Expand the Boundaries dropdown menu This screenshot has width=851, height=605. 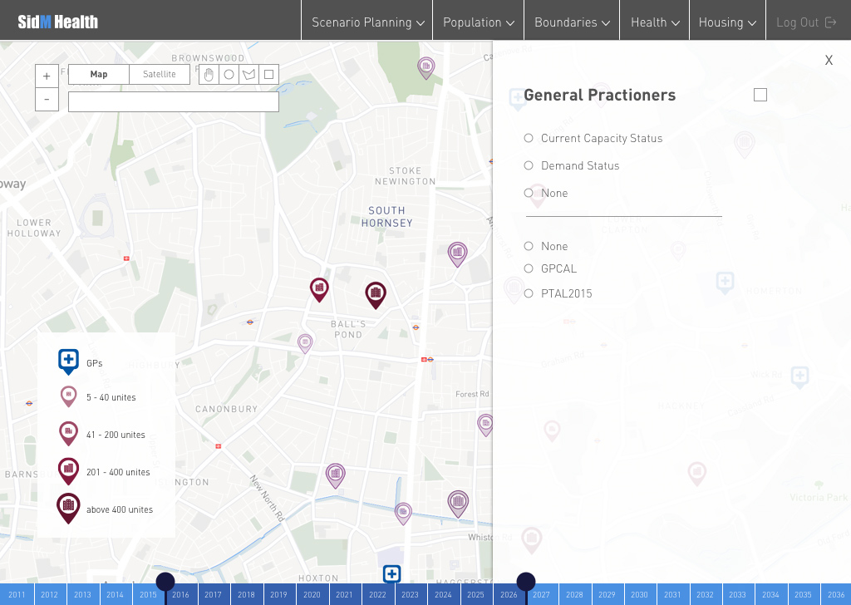pos(572,22)
